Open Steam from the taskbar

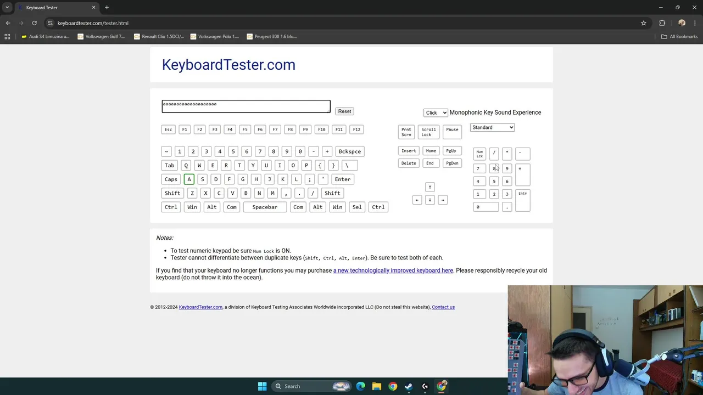point(409,386)
